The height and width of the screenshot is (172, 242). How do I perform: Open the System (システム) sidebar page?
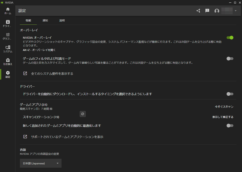coord(8,49)
